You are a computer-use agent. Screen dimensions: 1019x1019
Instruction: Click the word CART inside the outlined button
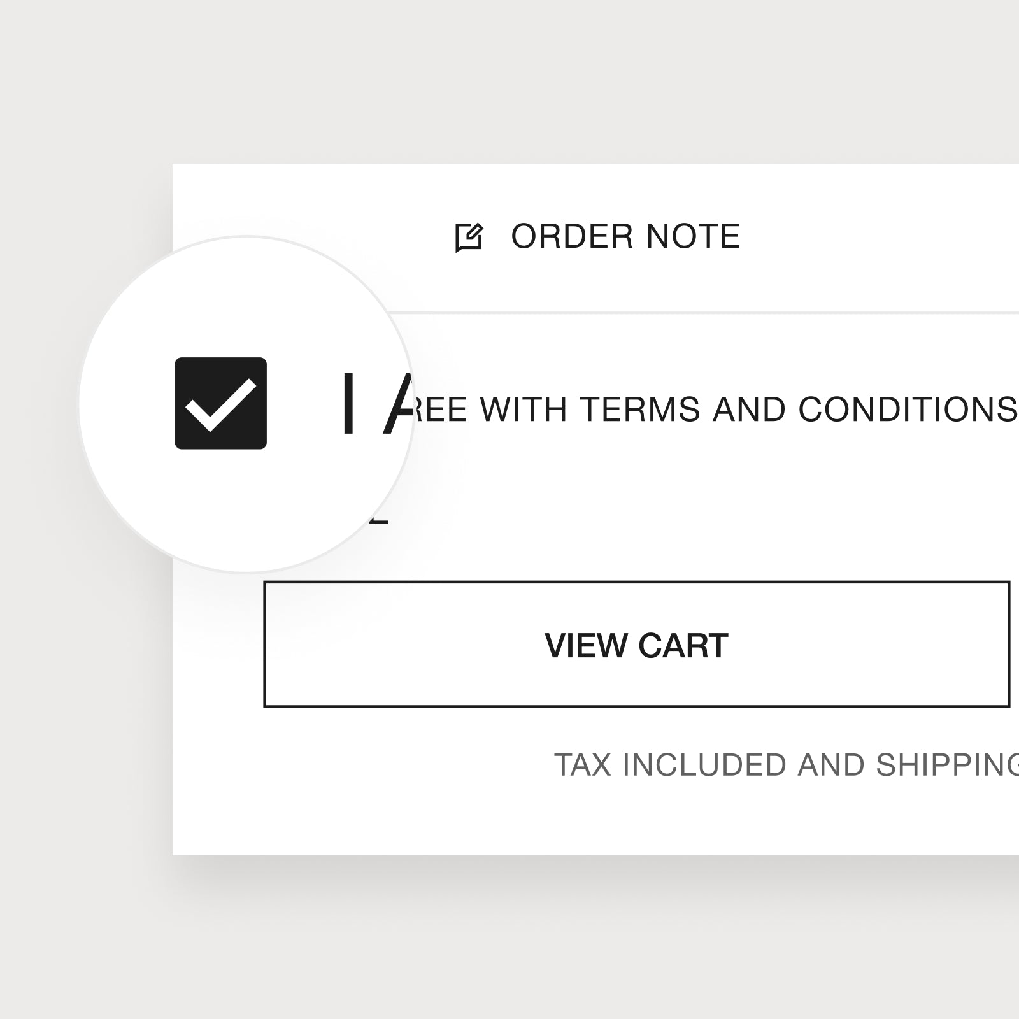pos(683,645)
